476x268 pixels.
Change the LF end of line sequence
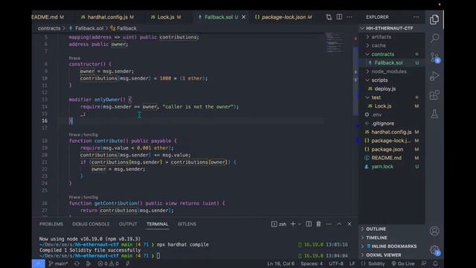[x=352, y=264]
